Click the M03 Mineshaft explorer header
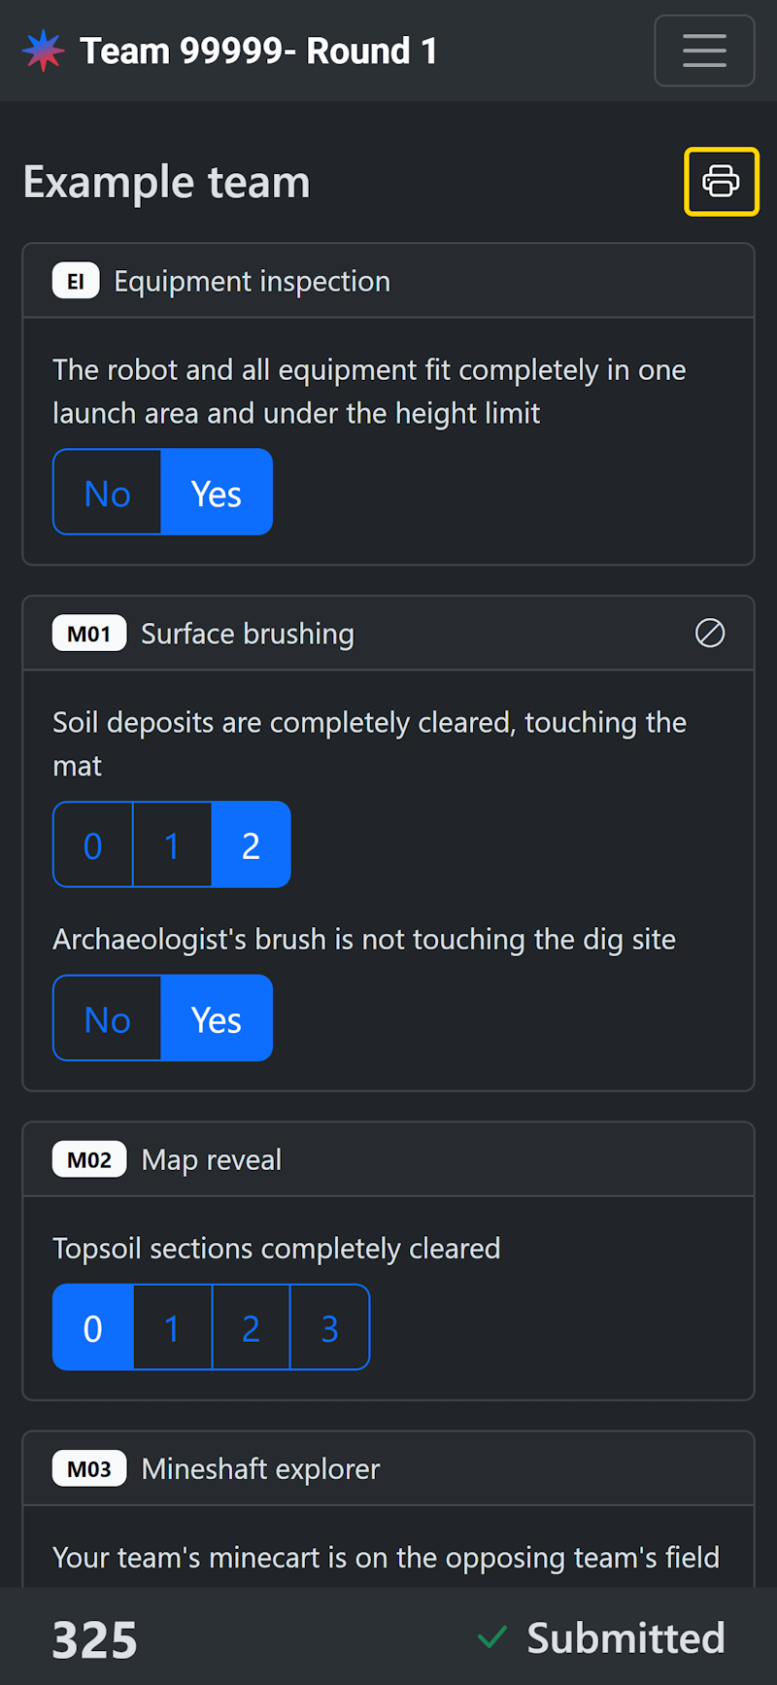The width and height of the screenshot is (777, 1685). click(260, 1468)
